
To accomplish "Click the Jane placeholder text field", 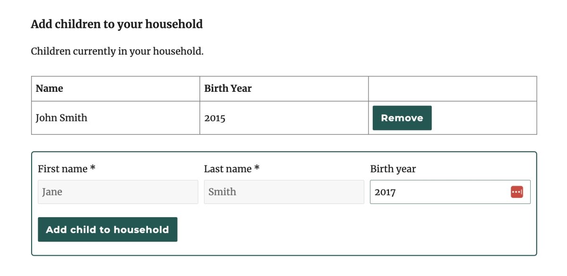I will 118,192.
